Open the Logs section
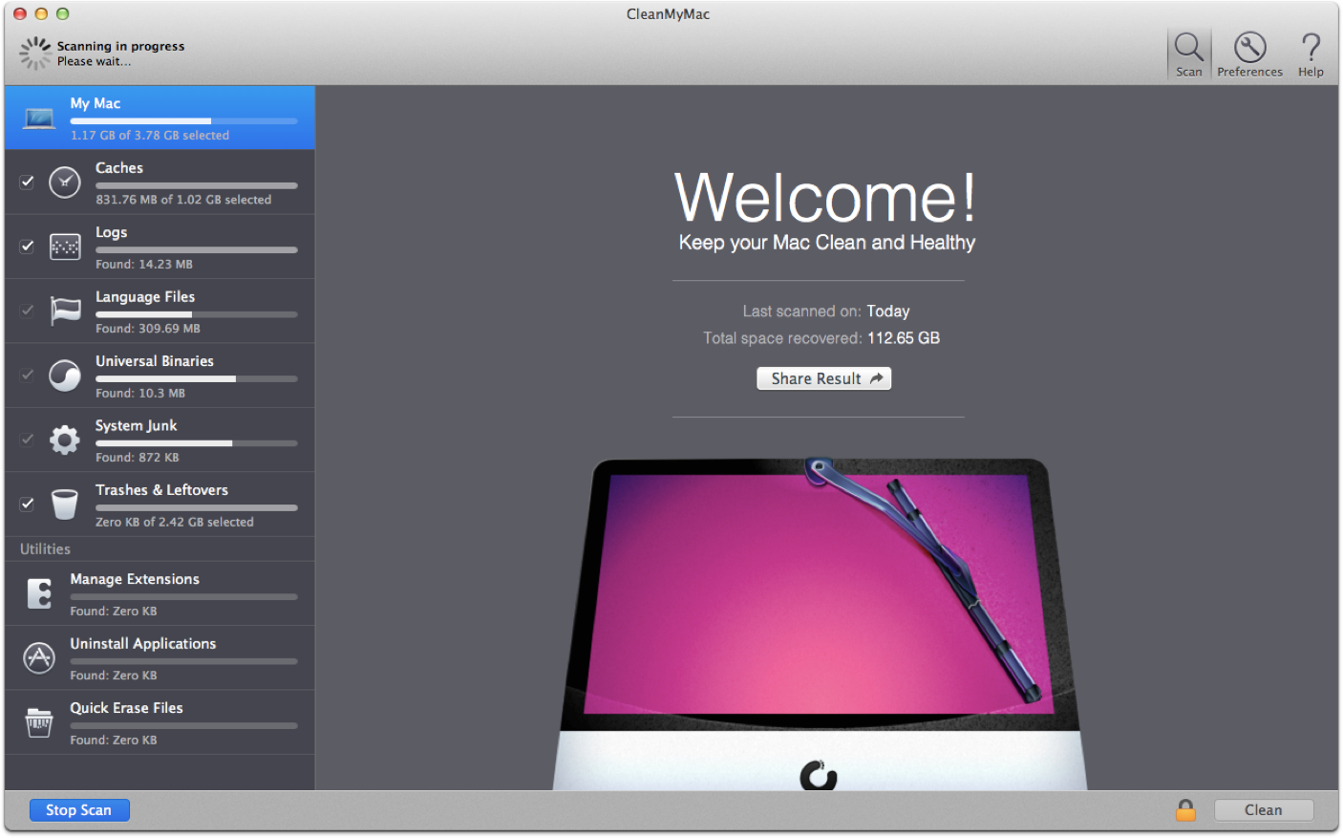Screen dimensions: 1343x838 tap(160, 247)
